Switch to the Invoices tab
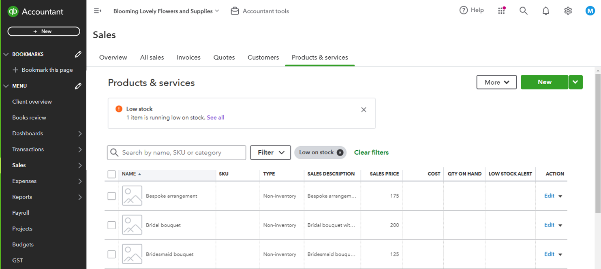This screenshot has width=601, height=269. 188,58
